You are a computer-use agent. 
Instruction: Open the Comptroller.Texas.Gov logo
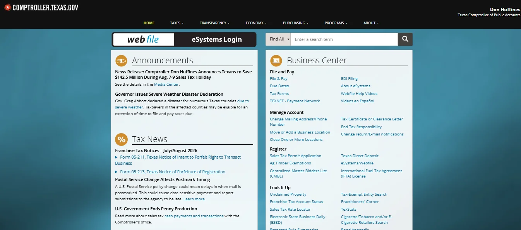[41, 7]
